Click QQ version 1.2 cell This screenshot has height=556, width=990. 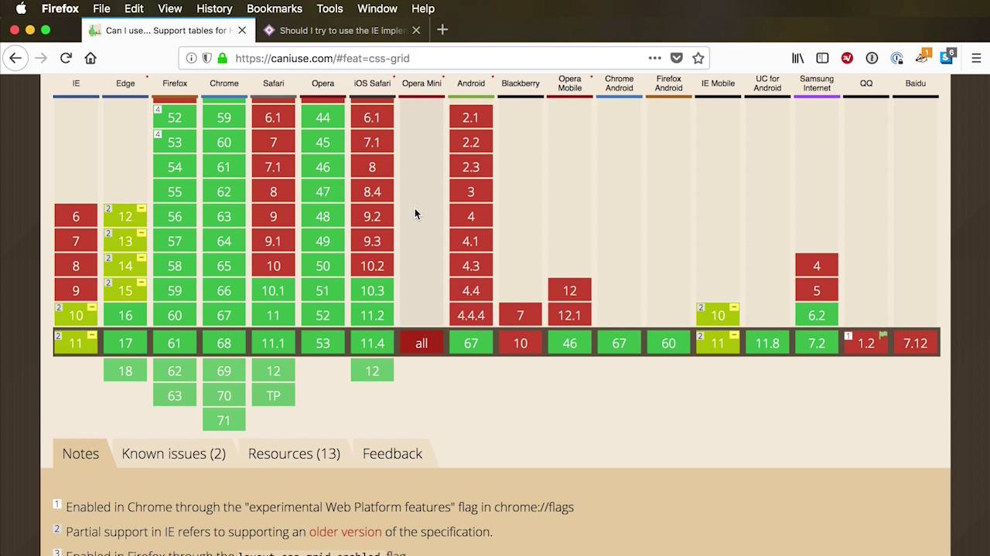click(x=866, y=343)
